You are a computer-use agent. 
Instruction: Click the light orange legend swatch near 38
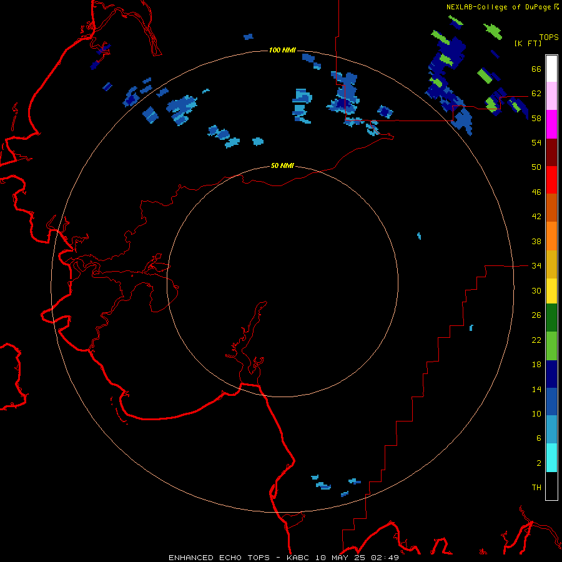coord(551,236)
